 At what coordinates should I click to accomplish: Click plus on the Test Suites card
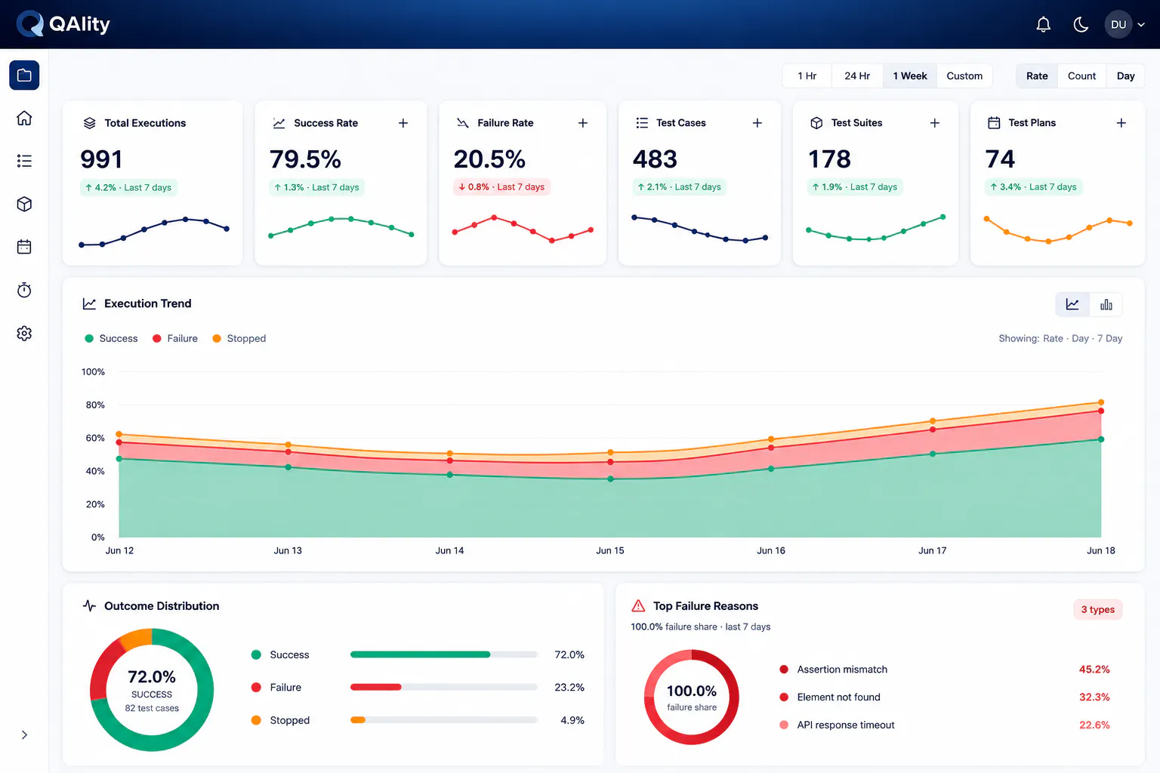[x=935, y=123]
